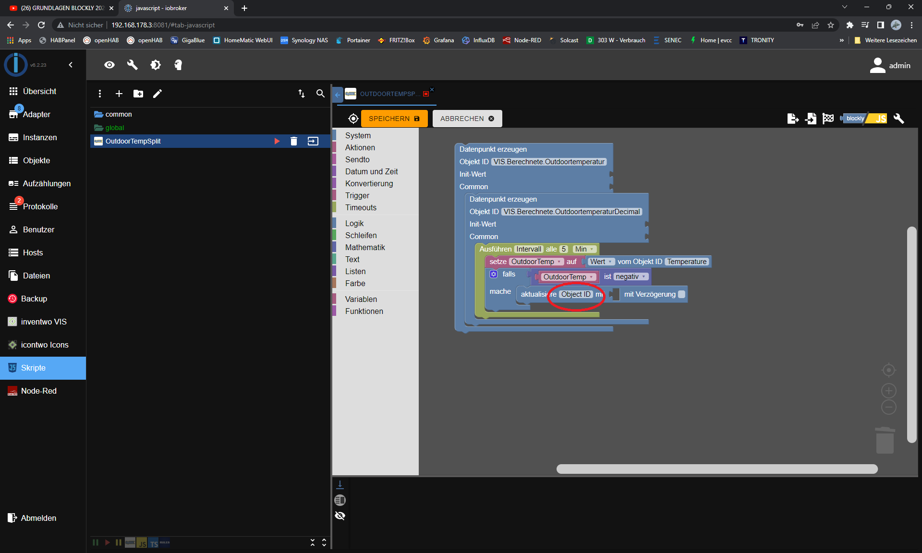Open the 'negativ' comparison dropdown
Image resolution: width=922 pixels, height=553 pixels.
tap(631, 276)
